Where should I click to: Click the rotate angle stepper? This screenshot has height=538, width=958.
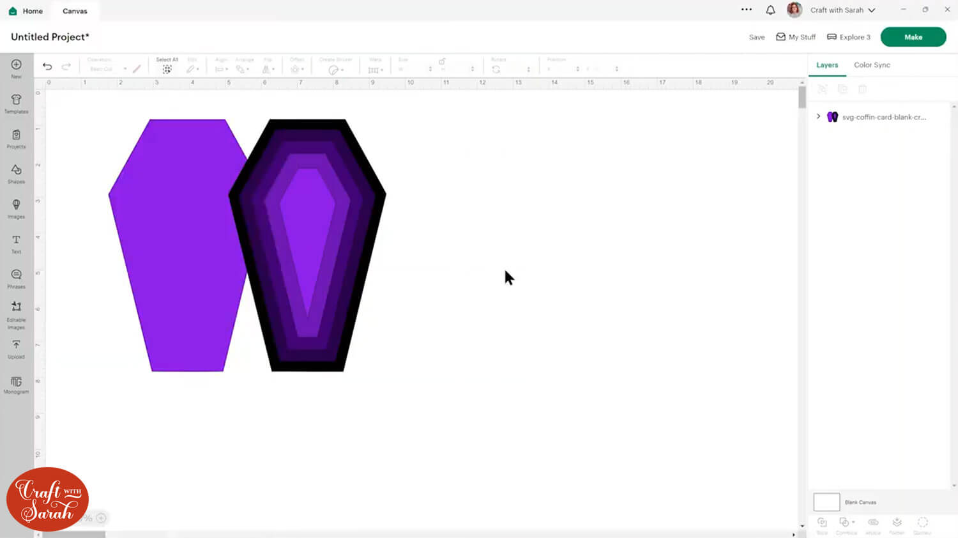528,69
